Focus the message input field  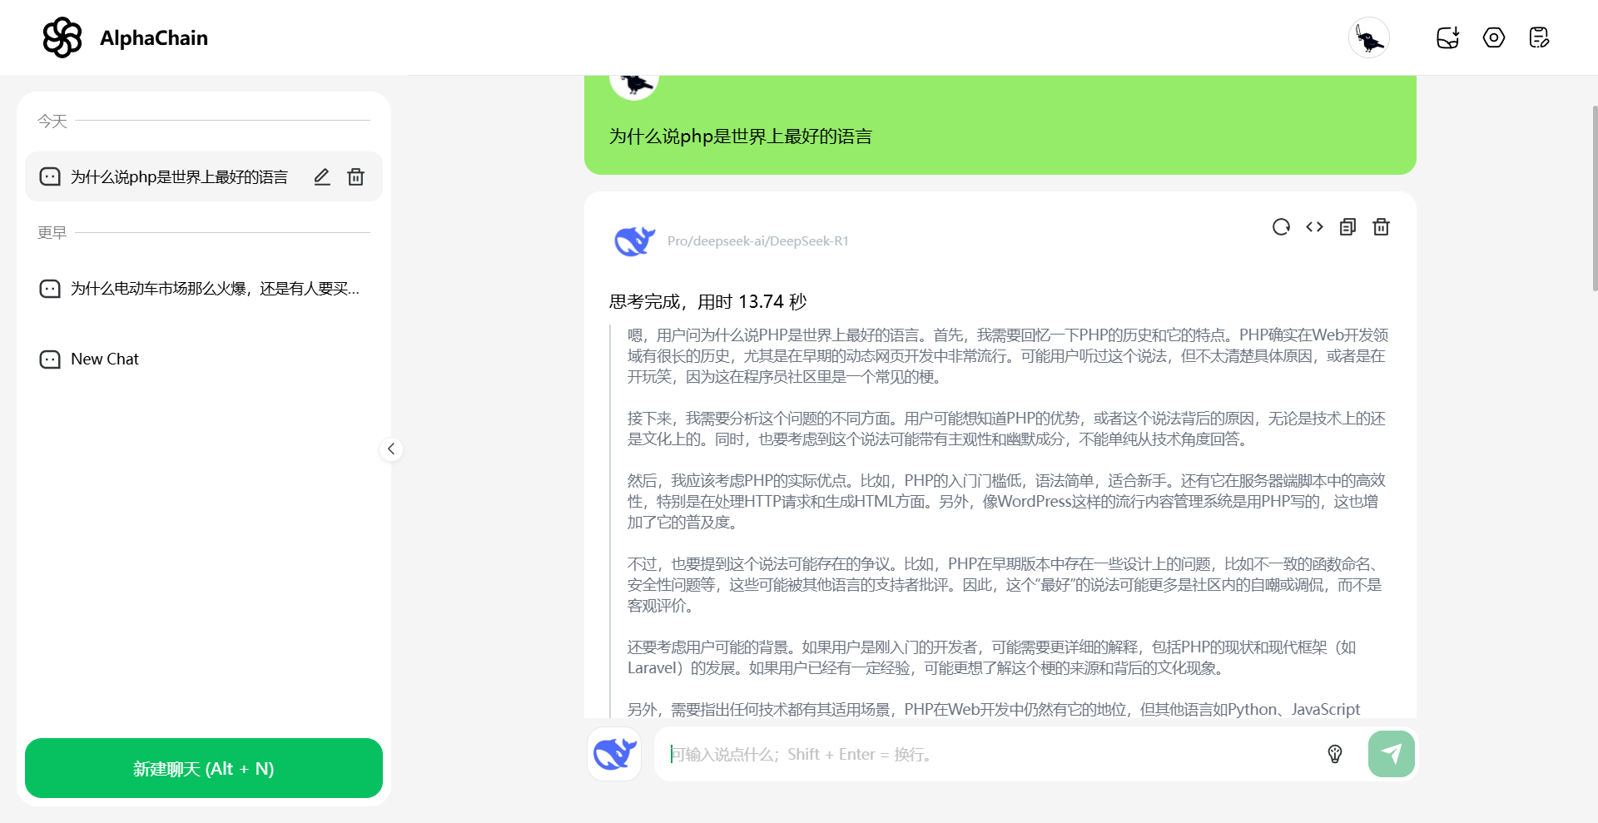pyautogui.click(x=990, y=754)
